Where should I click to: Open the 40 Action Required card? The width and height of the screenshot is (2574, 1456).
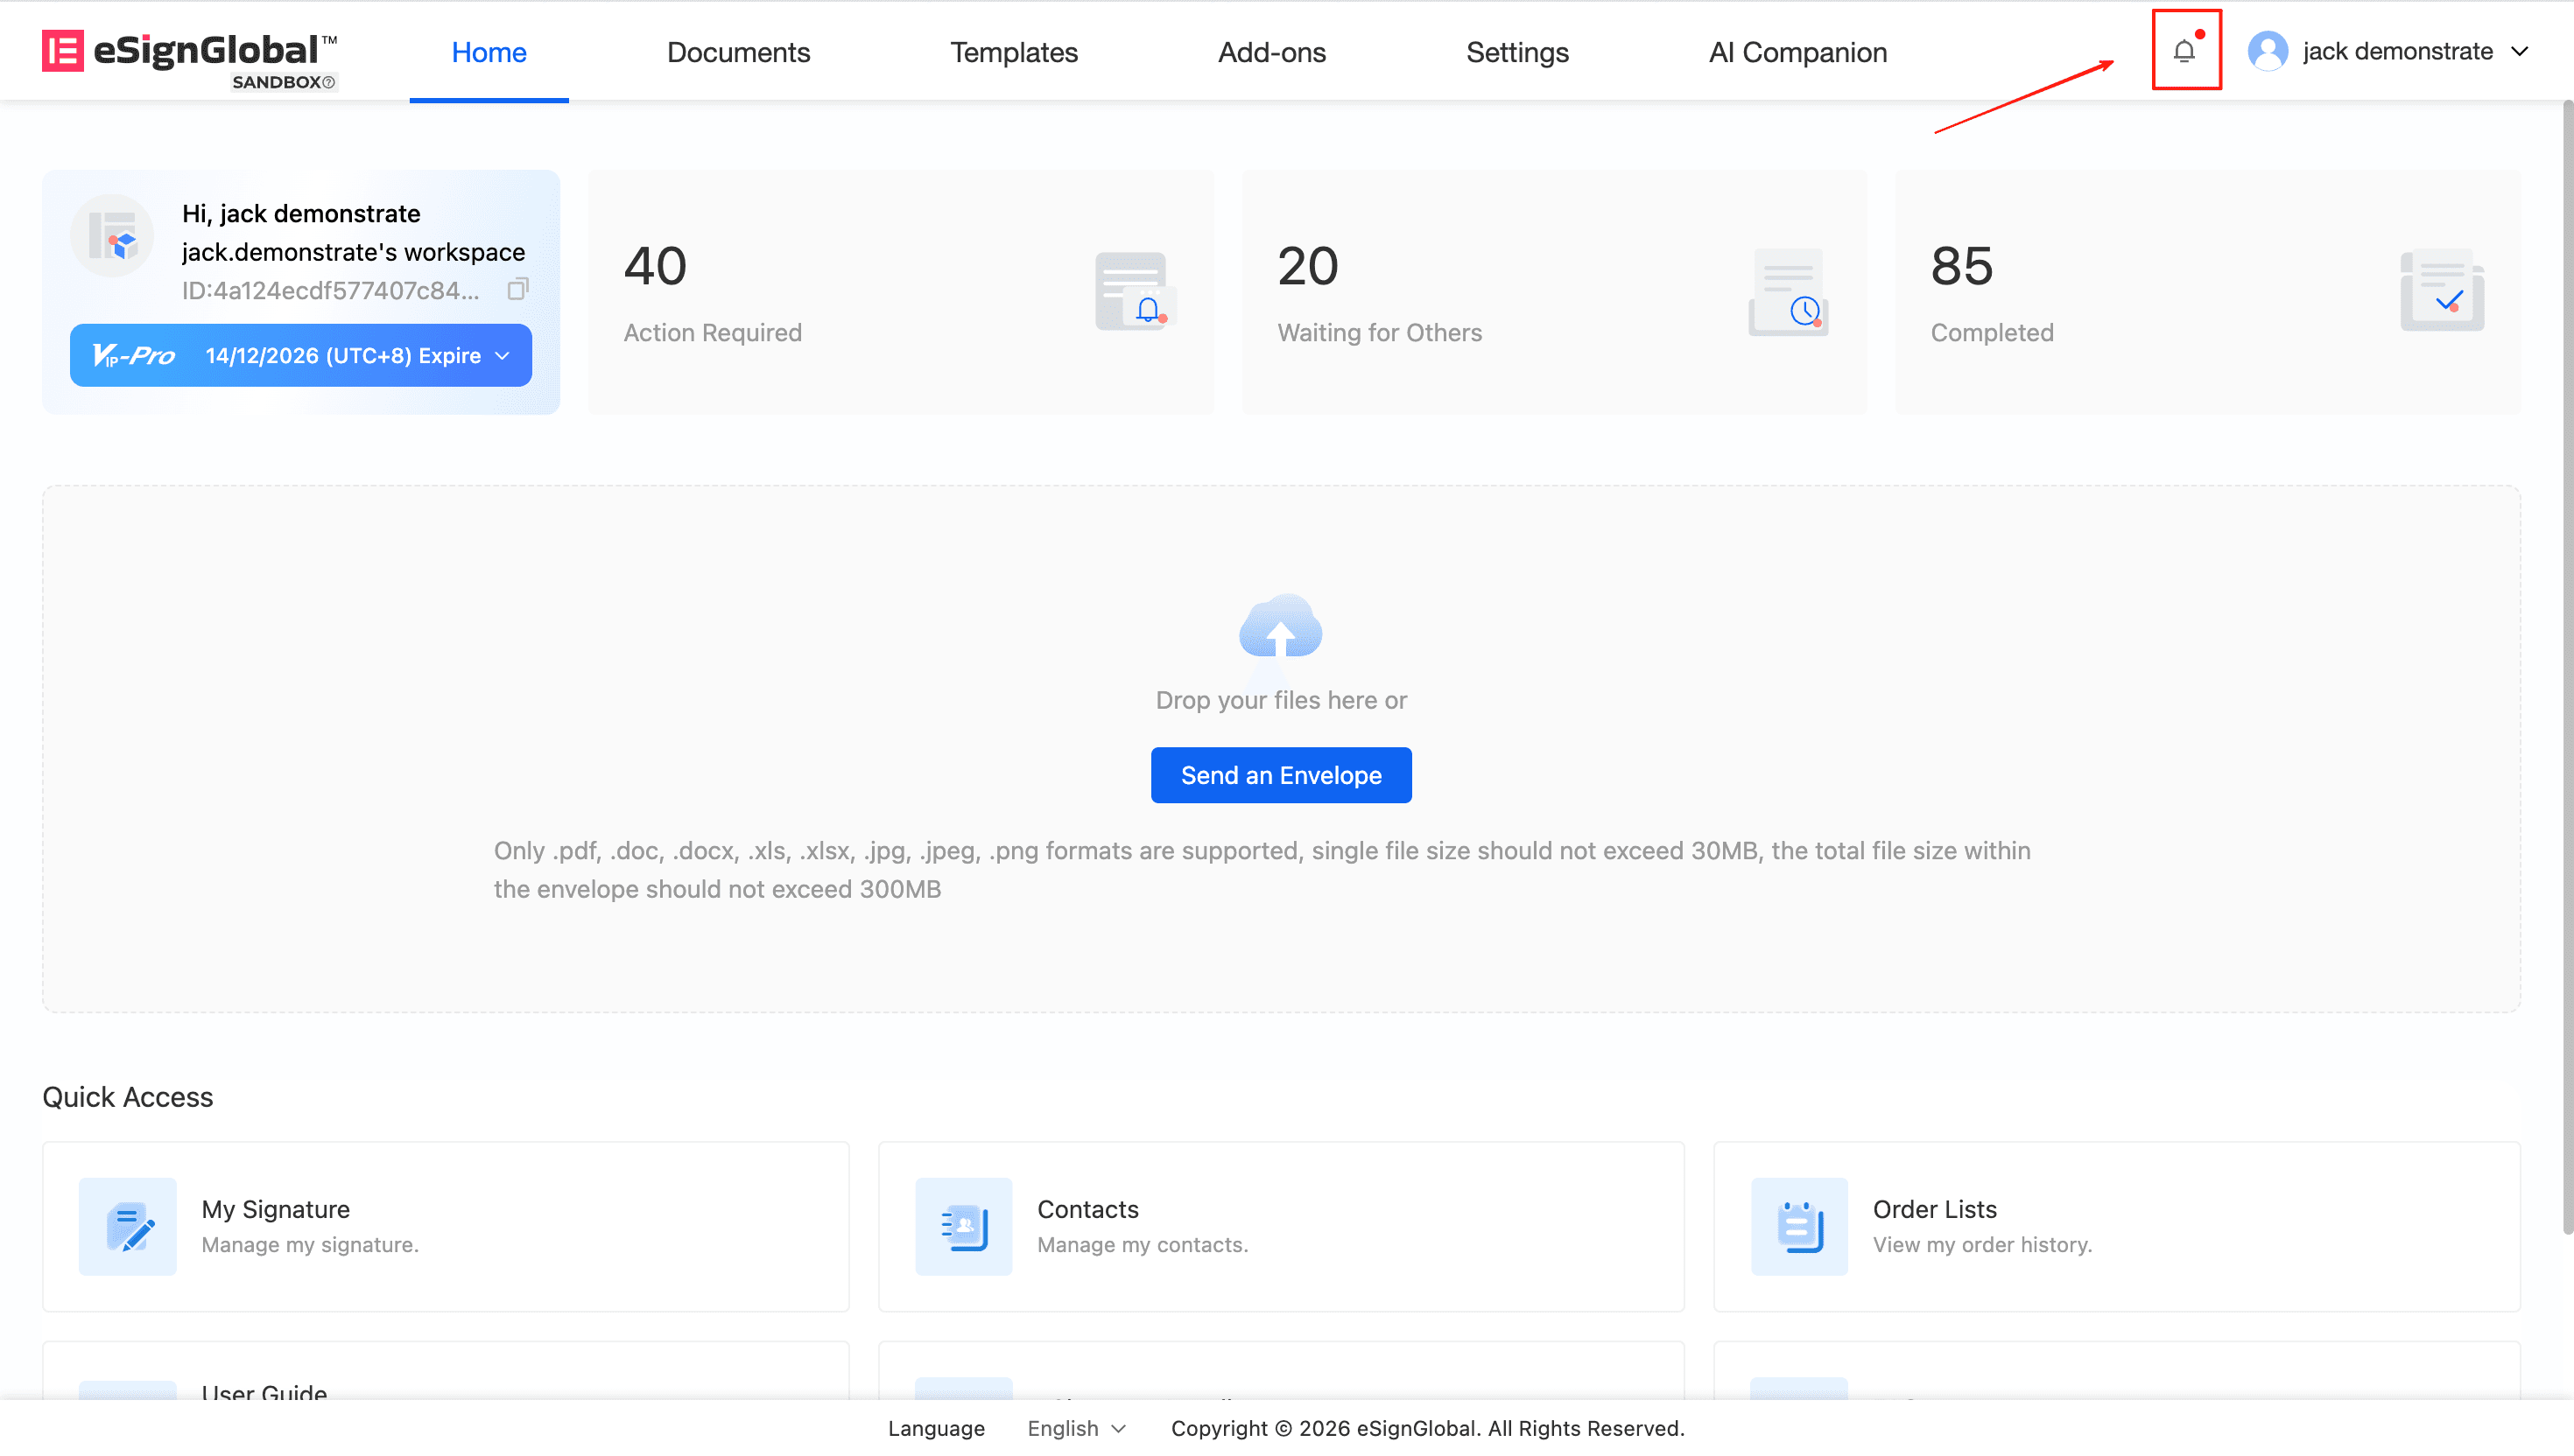[900, 292]
